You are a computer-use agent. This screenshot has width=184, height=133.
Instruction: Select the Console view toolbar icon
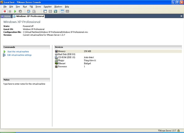point(67,11)
